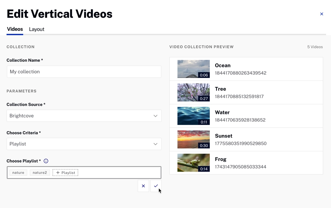Viewport: 331px width, 208px height.
Task: Click the Water video thumbnail
Action: 193,116
